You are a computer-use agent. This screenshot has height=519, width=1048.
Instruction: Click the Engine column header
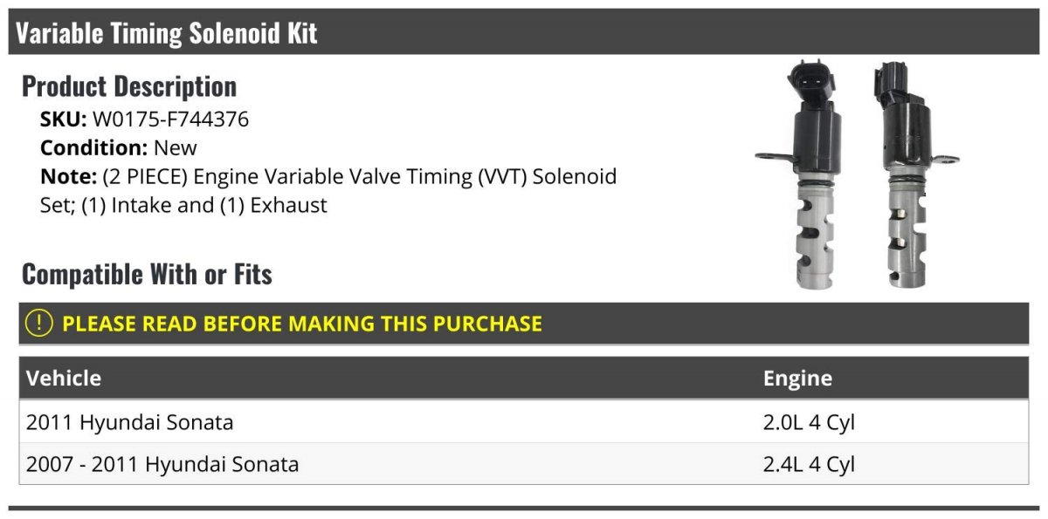tap(797, 379)
